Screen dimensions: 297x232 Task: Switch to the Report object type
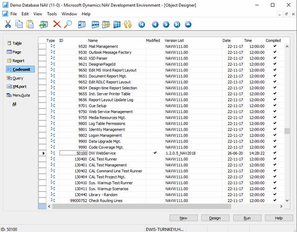pyautogui.click(x=18, y=60)
